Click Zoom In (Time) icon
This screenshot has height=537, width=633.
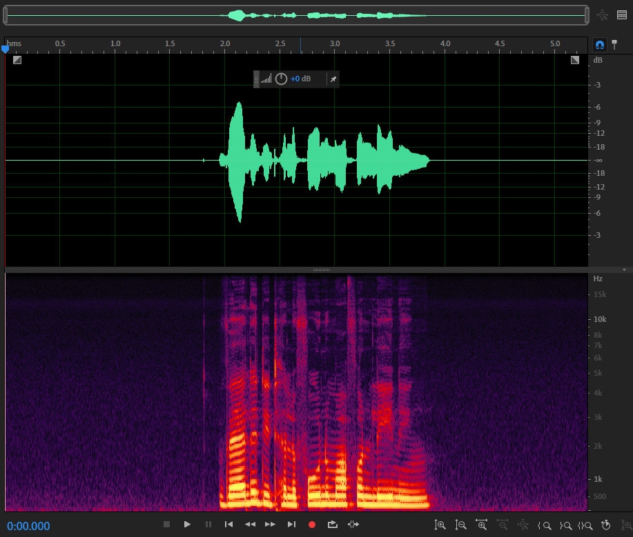coord(482,525)
